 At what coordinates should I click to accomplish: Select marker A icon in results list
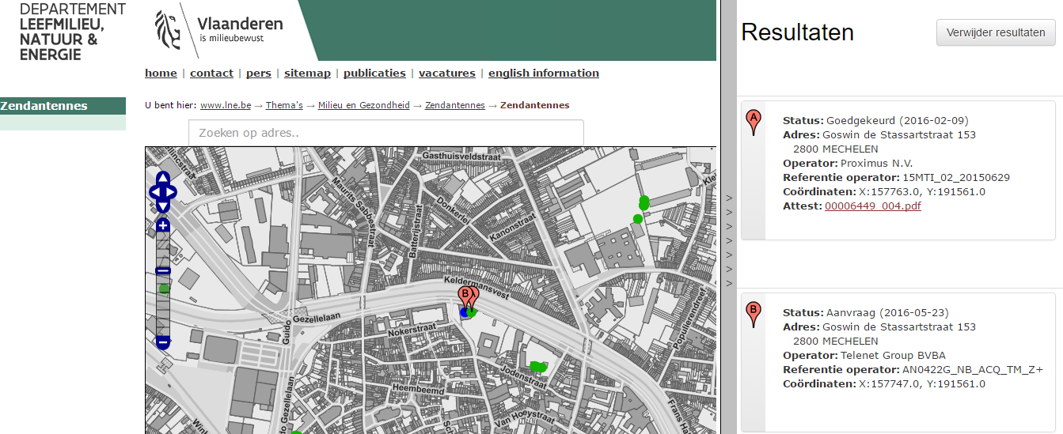click(754, 121)
